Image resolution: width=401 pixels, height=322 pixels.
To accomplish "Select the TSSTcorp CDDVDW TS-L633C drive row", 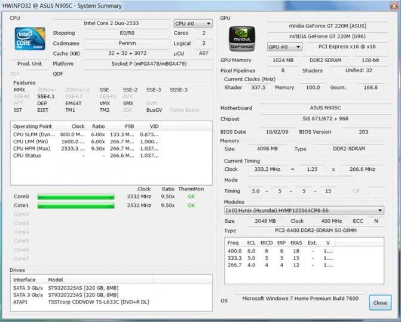I will tap(99, 302).
